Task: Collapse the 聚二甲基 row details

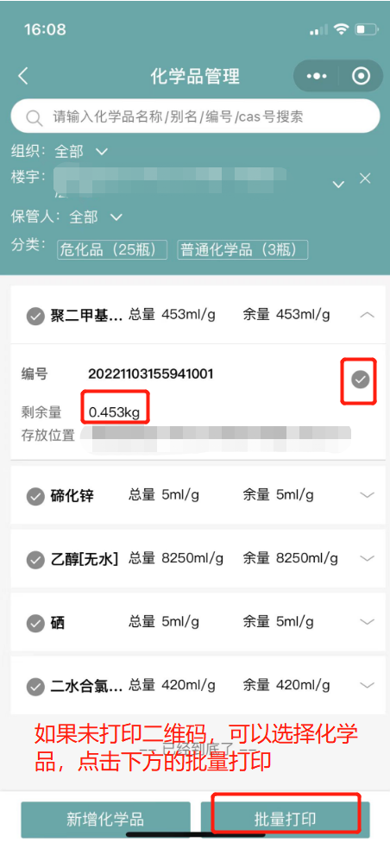Action: click(368, 315)
